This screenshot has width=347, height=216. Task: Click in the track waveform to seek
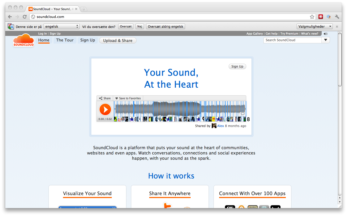tap(179, 109)
